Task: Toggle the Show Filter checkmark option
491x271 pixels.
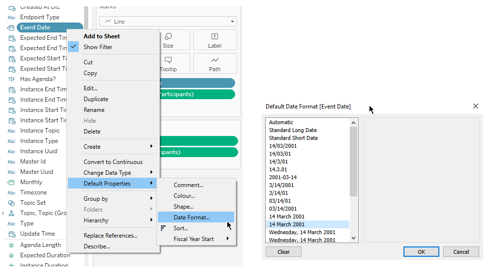Action: 97,47
